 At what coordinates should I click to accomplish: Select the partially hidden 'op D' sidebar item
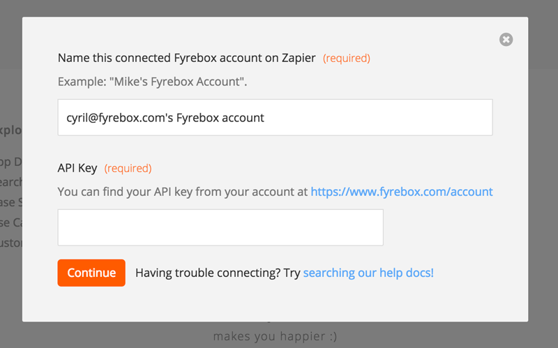pos(11,162)
